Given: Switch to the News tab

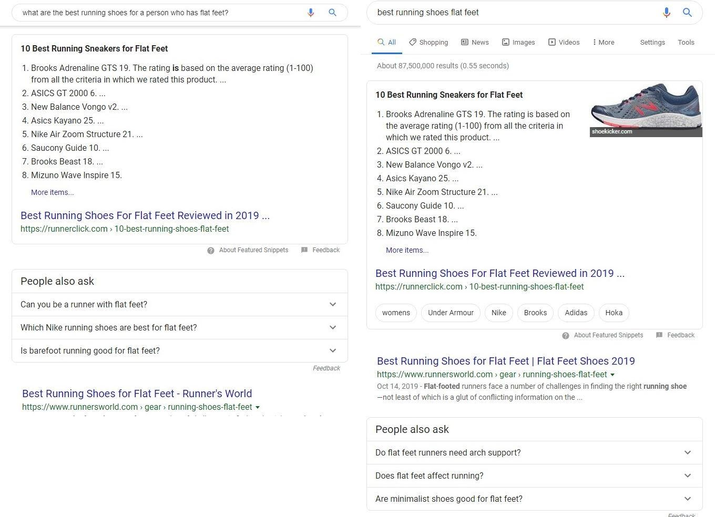Looking at the screenshot, I should click(475, 43).
